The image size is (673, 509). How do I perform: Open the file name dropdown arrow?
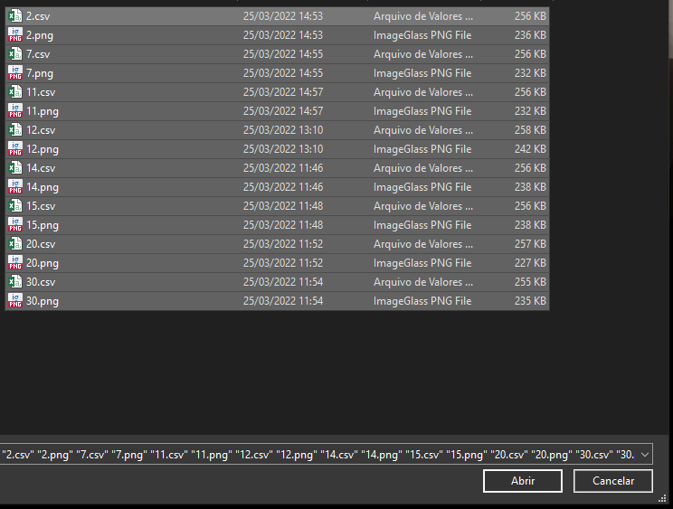645,455
